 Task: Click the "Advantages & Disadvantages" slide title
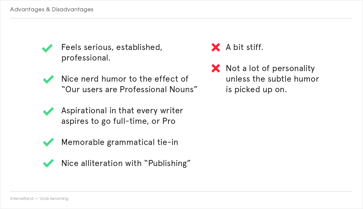click(52, 10)
